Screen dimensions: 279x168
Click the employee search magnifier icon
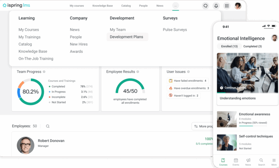[48, 126]
